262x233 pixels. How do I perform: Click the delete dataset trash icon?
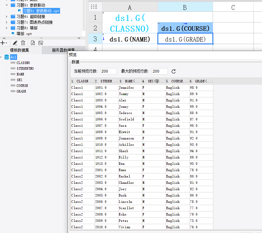tap(23, 43)
